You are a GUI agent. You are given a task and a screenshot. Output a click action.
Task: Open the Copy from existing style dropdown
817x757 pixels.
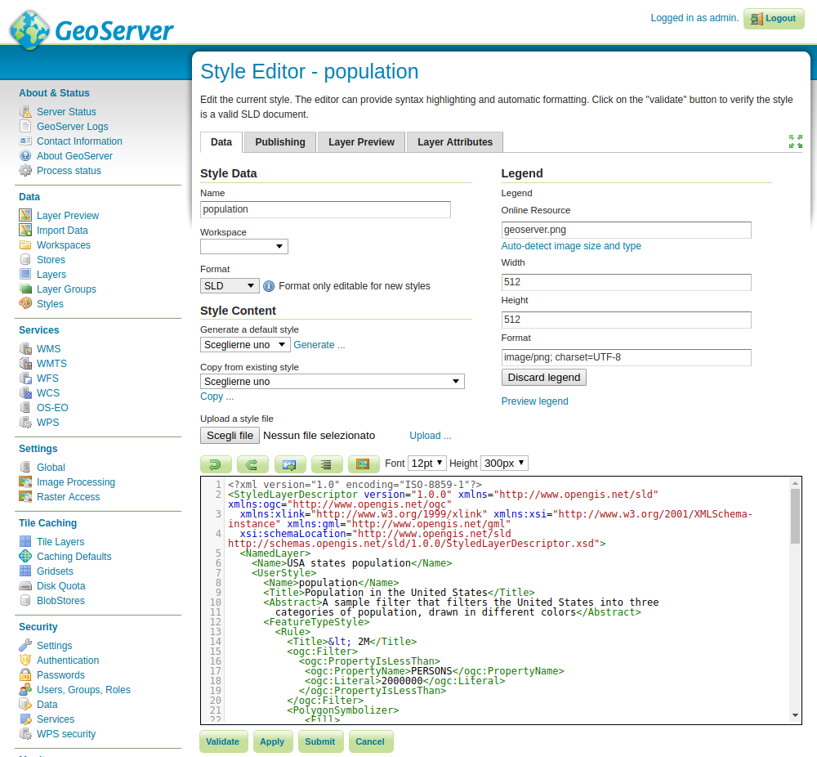[332, 382]
